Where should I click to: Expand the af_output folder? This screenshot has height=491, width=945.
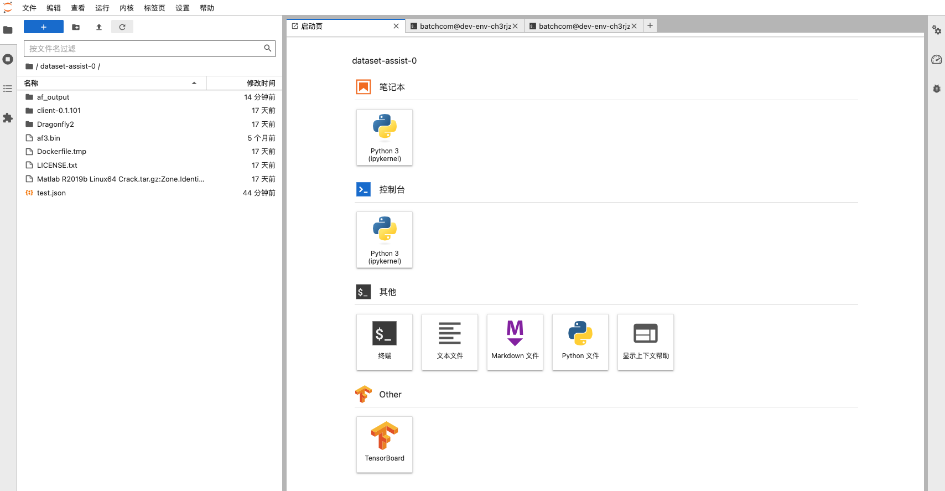pos(53,97)
